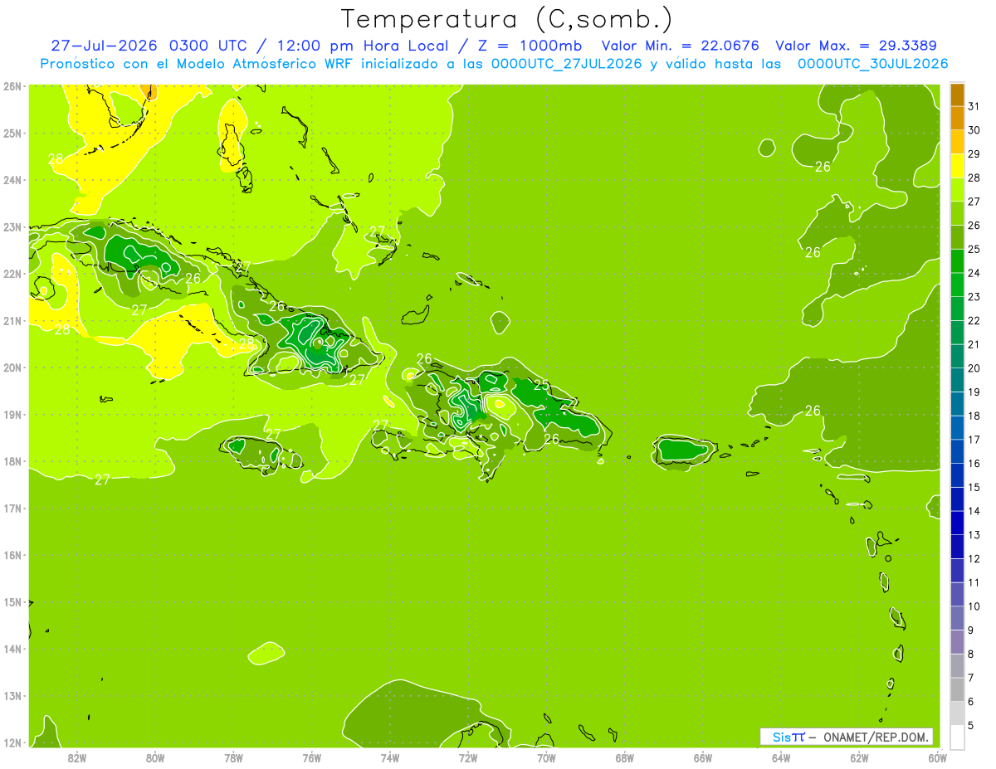This screenshot has width=996, height=769.
Task: Click the 25 contour label over Hispaniola
Action: pos(541,384)
